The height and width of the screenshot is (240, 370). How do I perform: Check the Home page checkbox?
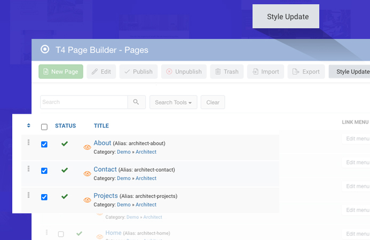[61, 234]
